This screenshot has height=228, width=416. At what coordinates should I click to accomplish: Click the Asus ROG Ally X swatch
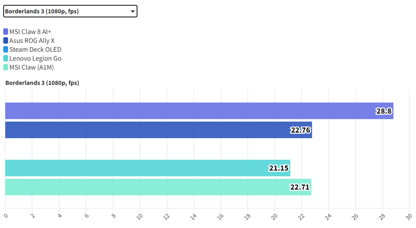tap(6, 40)
